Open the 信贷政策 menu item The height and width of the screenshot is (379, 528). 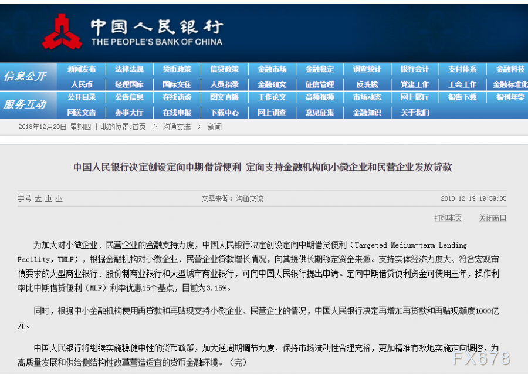224,69
